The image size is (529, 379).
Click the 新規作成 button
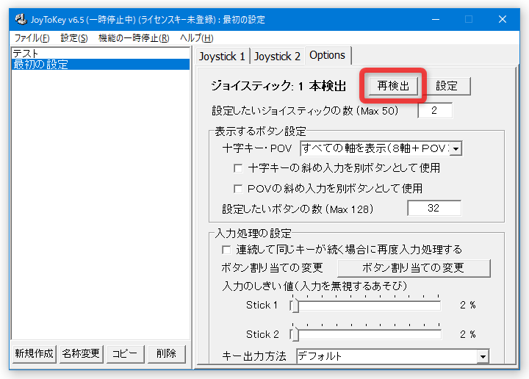(34, 354)
